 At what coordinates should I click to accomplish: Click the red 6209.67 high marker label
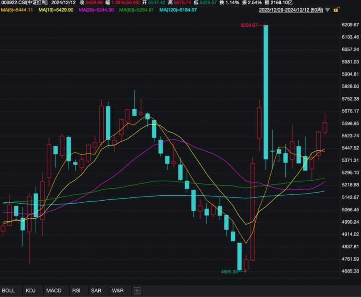249,25
